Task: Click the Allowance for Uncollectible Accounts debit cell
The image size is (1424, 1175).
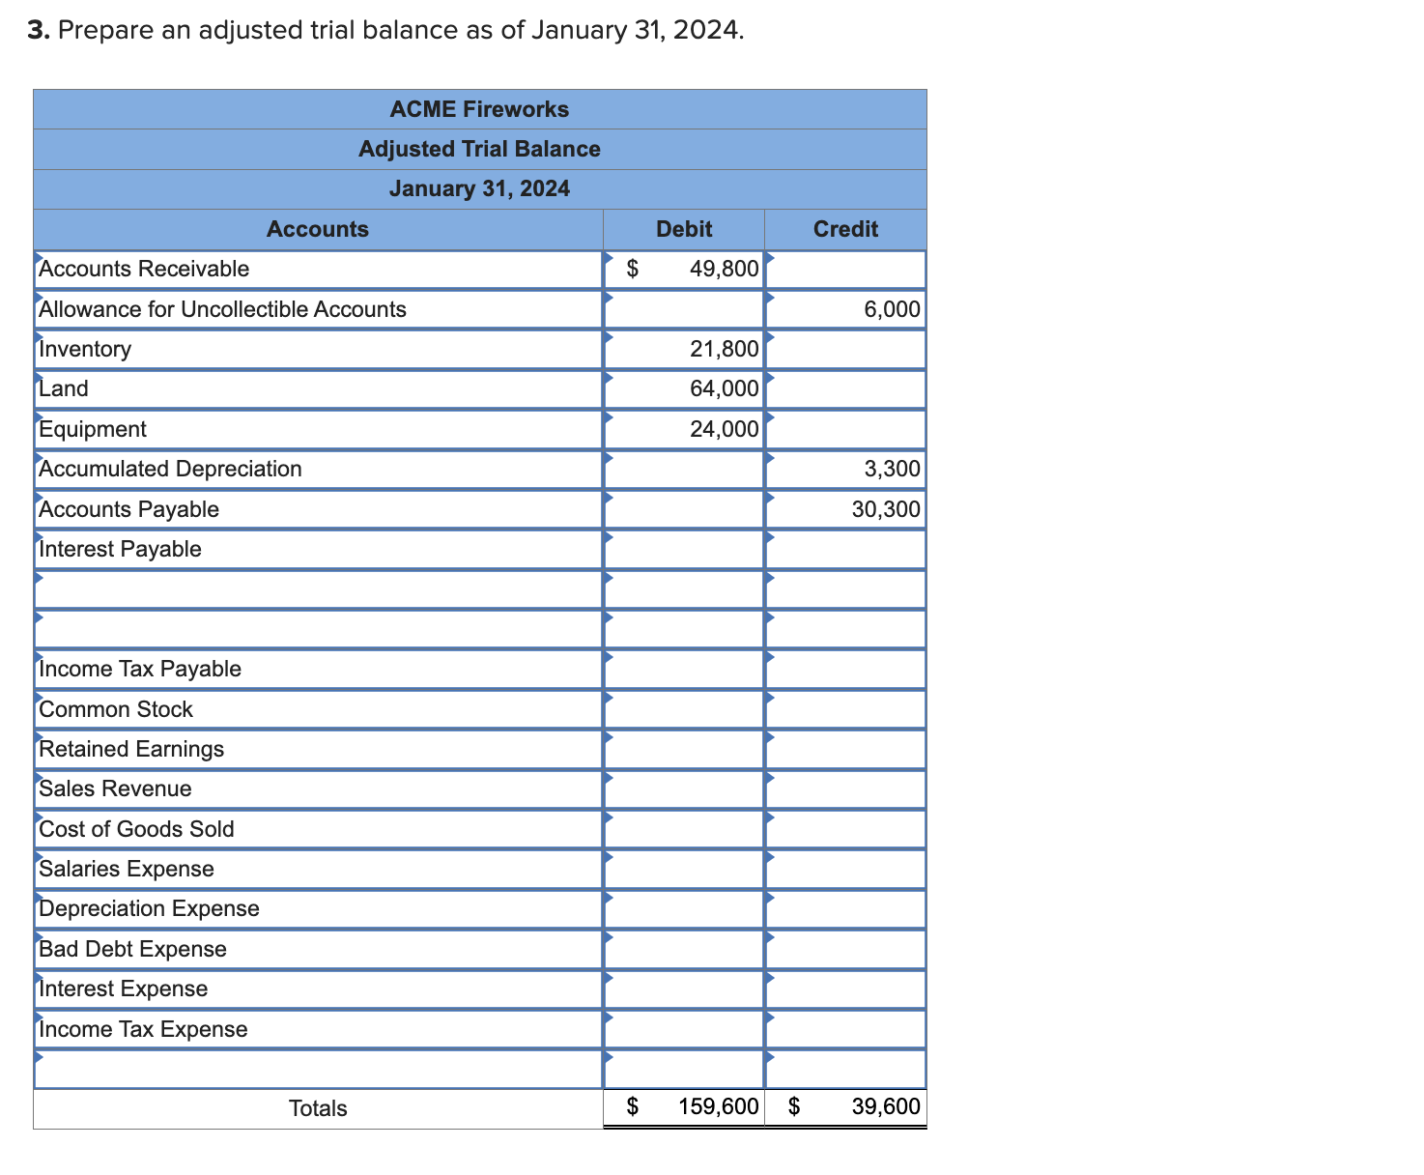Action: (684, 309)
